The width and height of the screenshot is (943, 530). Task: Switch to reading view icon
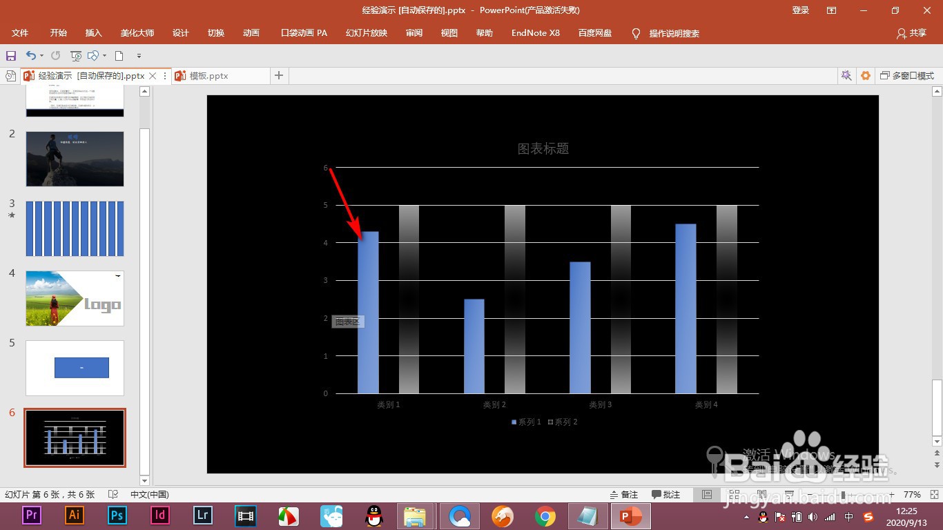(761, 495)
